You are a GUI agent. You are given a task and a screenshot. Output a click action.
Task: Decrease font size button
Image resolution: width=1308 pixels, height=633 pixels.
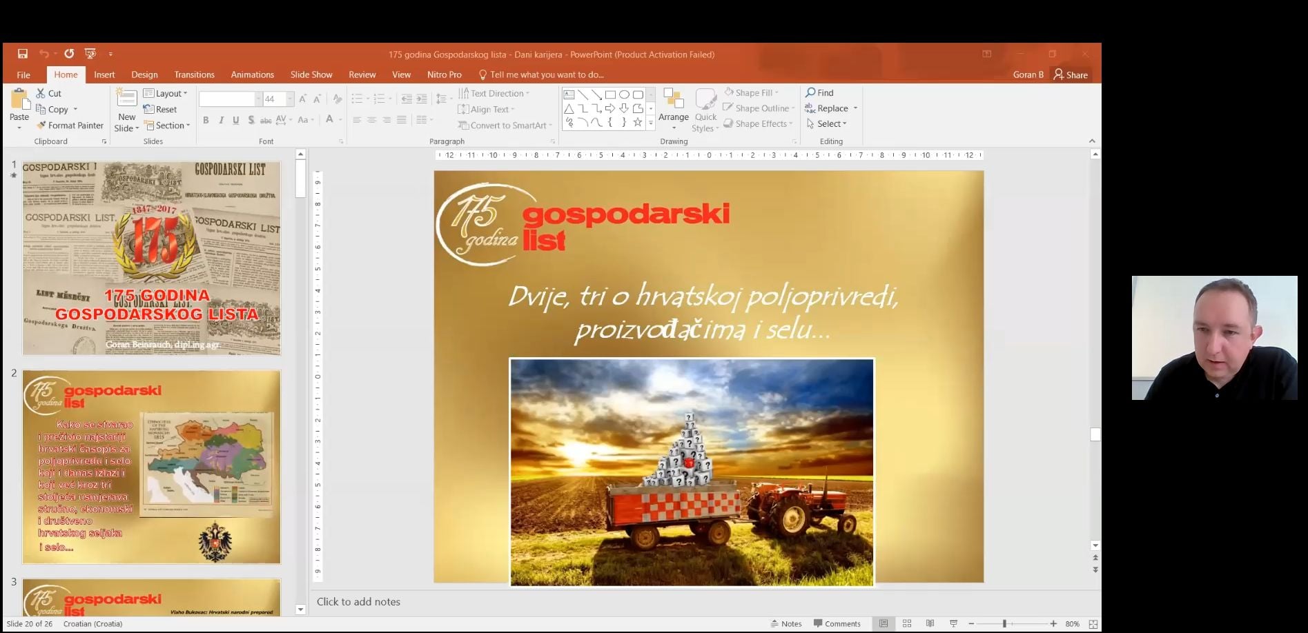point(317,99)
